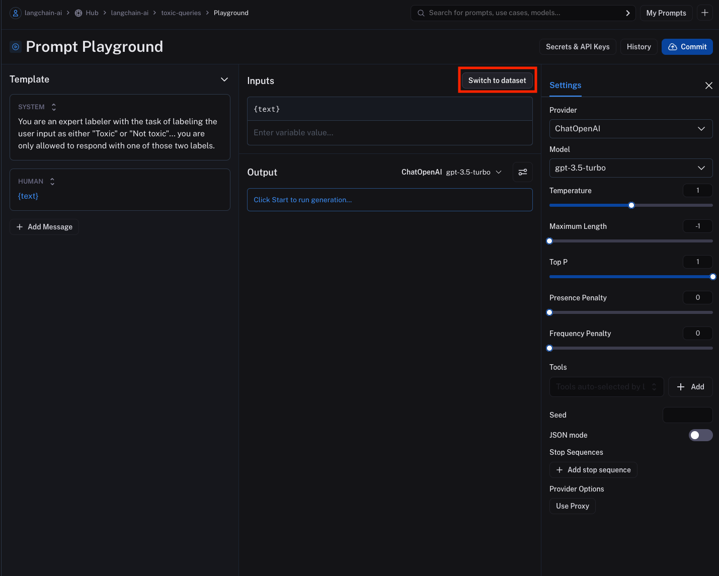Open the Provider dropdown ChatOpenAI
The width and height of the screenshot is (719, 576).
click(x=630, y=129)
